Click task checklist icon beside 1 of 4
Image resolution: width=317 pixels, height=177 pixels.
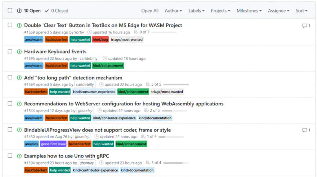click(143, 137)
